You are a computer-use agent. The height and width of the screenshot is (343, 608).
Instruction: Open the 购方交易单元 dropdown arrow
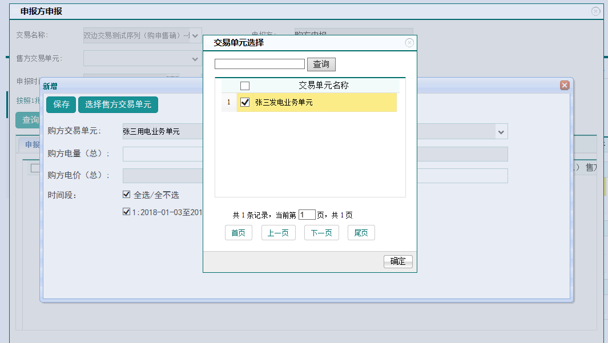tap(501, 132)
